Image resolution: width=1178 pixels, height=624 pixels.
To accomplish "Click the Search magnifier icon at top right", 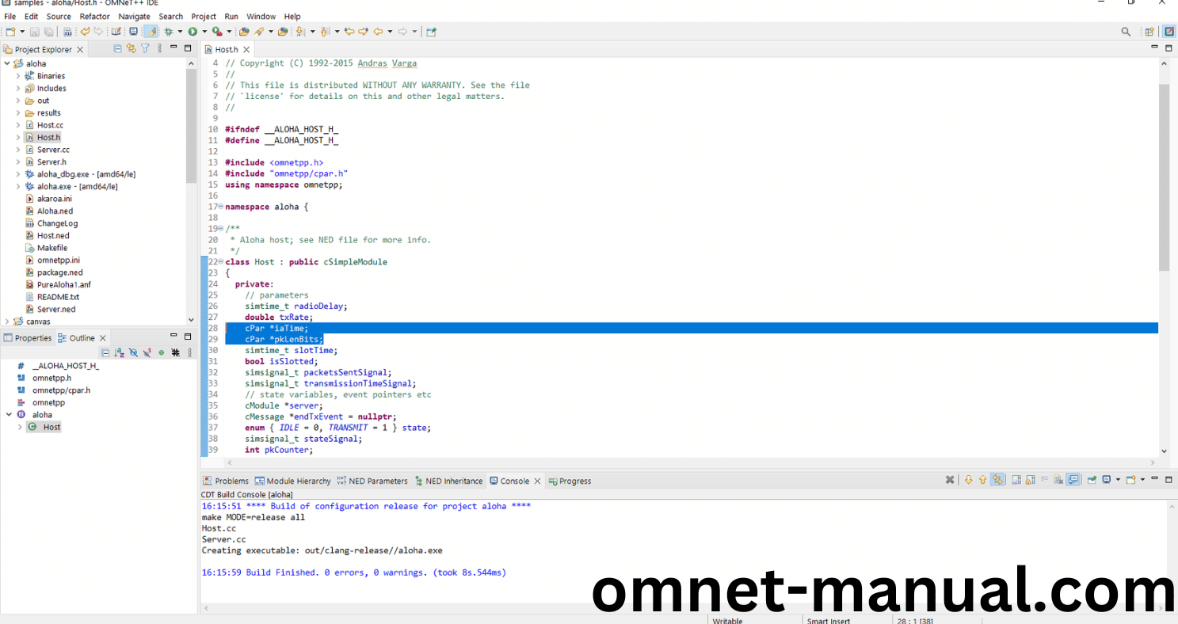I will [x=1126, y=32].
